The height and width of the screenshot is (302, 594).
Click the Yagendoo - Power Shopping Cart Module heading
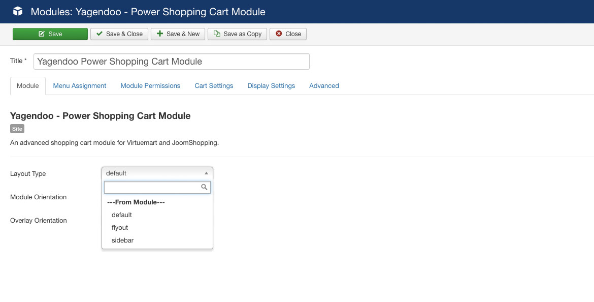pos(101,116)
